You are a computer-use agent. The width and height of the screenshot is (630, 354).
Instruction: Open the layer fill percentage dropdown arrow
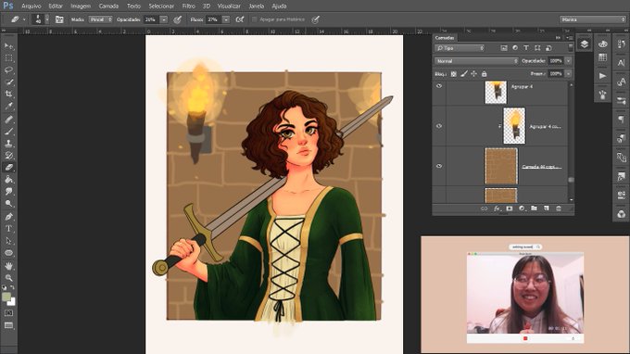coord(568,74)
